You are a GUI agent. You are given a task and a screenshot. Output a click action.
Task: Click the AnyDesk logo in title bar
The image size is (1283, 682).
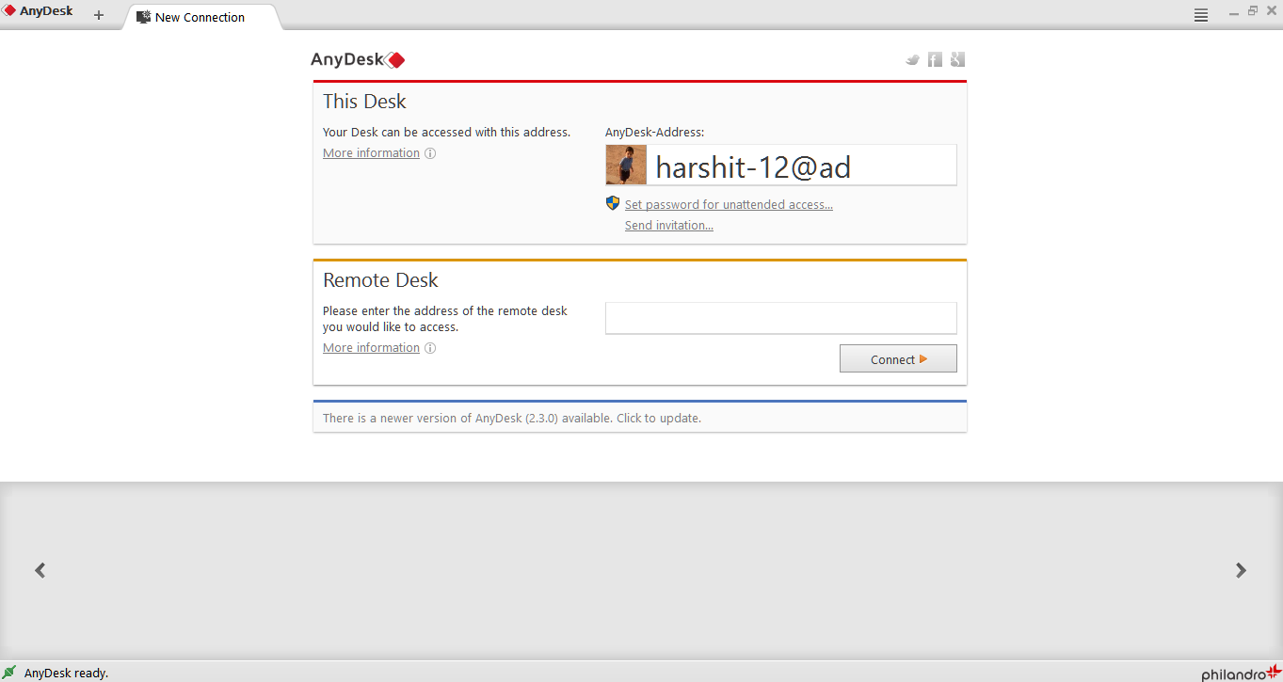pos(39,11)
